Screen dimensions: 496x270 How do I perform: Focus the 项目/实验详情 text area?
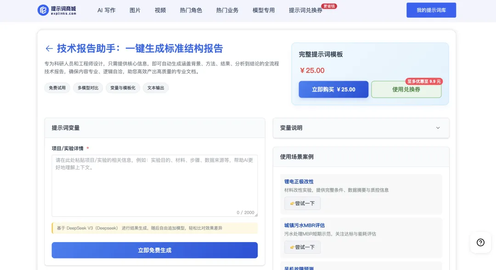[x=155, y=185]
